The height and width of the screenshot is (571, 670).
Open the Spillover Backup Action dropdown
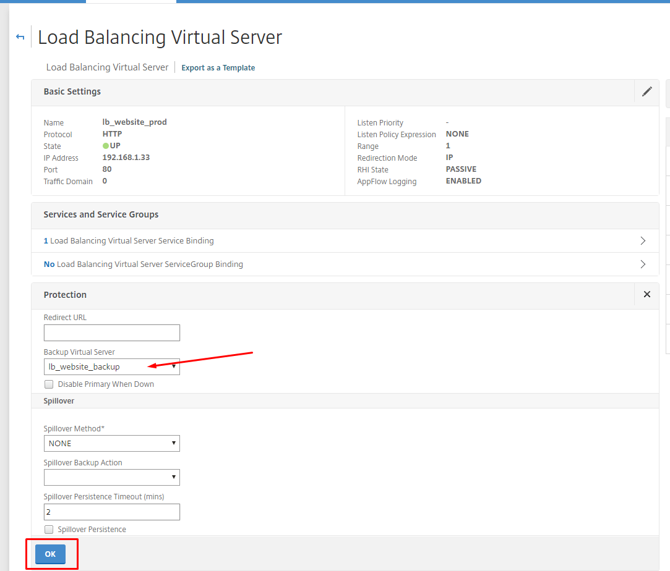tap(112, 478)
